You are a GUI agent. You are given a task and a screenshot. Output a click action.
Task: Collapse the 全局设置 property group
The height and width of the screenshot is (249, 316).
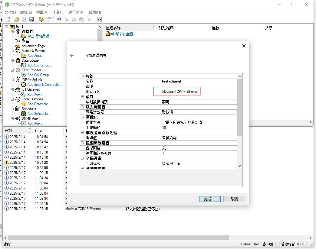click(x=82, y=158)
